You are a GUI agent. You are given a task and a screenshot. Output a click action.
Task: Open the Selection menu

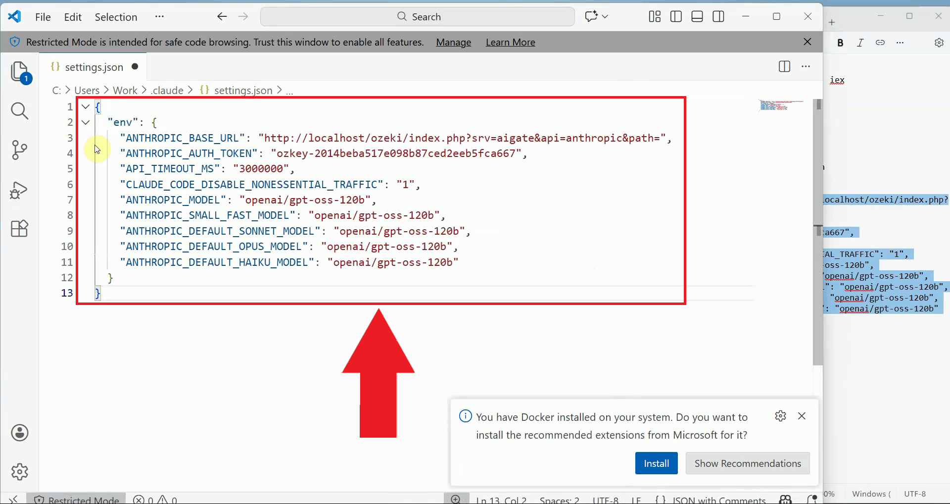point(116,17)
